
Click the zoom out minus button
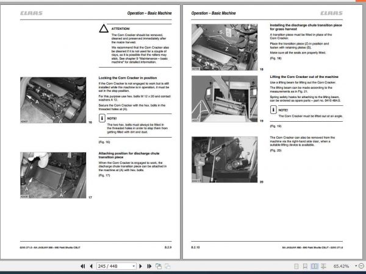tap(361, 266)
